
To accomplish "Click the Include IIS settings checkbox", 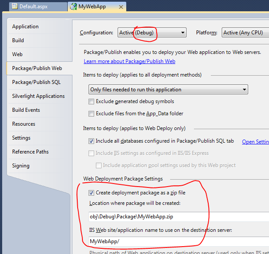I will pyautogui.click(x=91, y=153).
